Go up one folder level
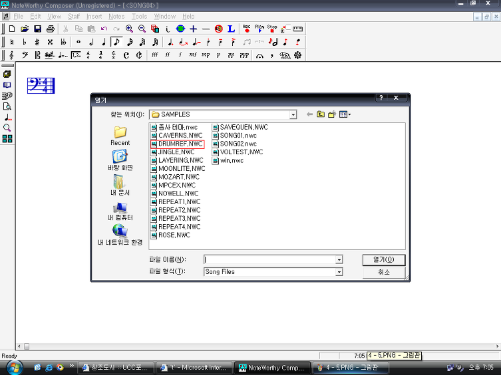This screenshot has height=375, width=501. [x=321, y=114]
